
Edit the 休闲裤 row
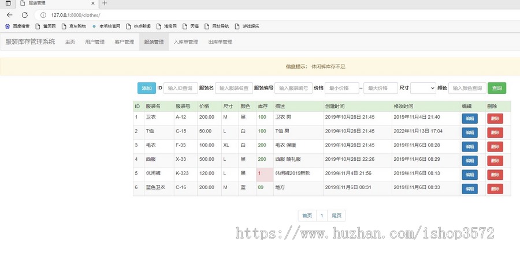tap(470, 175)
